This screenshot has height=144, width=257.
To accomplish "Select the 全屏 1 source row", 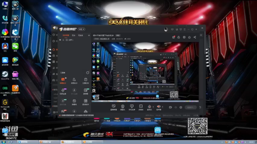I will [x=74, y=40].
